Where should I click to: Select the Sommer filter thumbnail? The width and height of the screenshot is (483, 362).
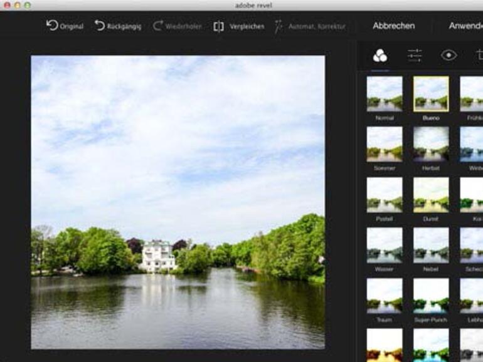[385, 144]
